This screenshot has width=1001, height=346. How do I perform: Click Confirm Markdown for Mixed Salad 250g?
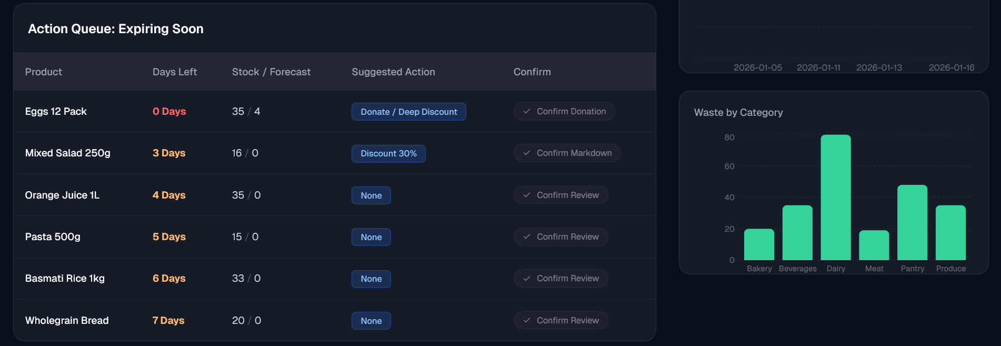click(x=567, y=153)
